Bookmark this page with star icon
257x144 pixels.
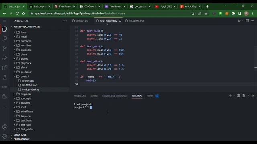click(206, 13)
